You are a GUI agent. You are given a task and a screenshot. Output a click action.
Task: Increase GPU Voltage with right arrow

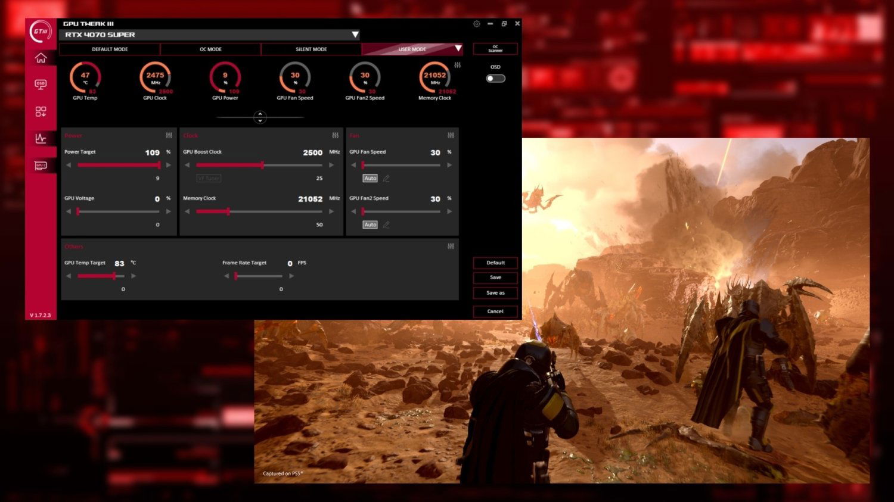[x=169, y=211]
